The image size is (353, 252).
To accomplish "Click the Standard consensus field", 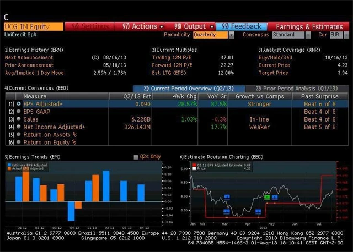I will [288, 35].
